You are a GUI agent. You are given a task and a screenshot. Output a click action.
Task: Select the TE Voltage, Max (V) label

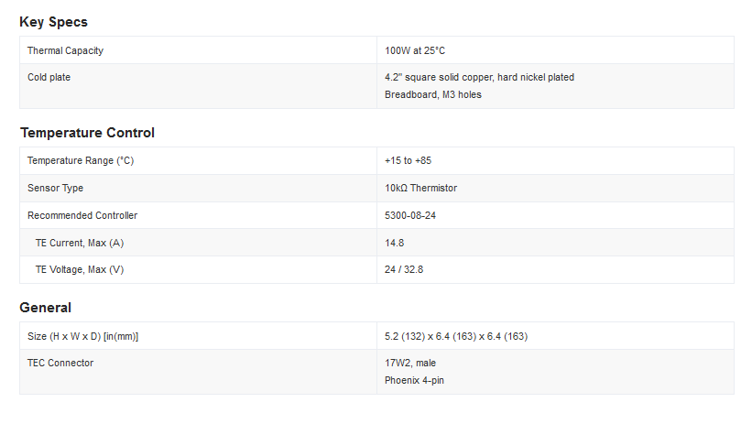coord(79,270)
